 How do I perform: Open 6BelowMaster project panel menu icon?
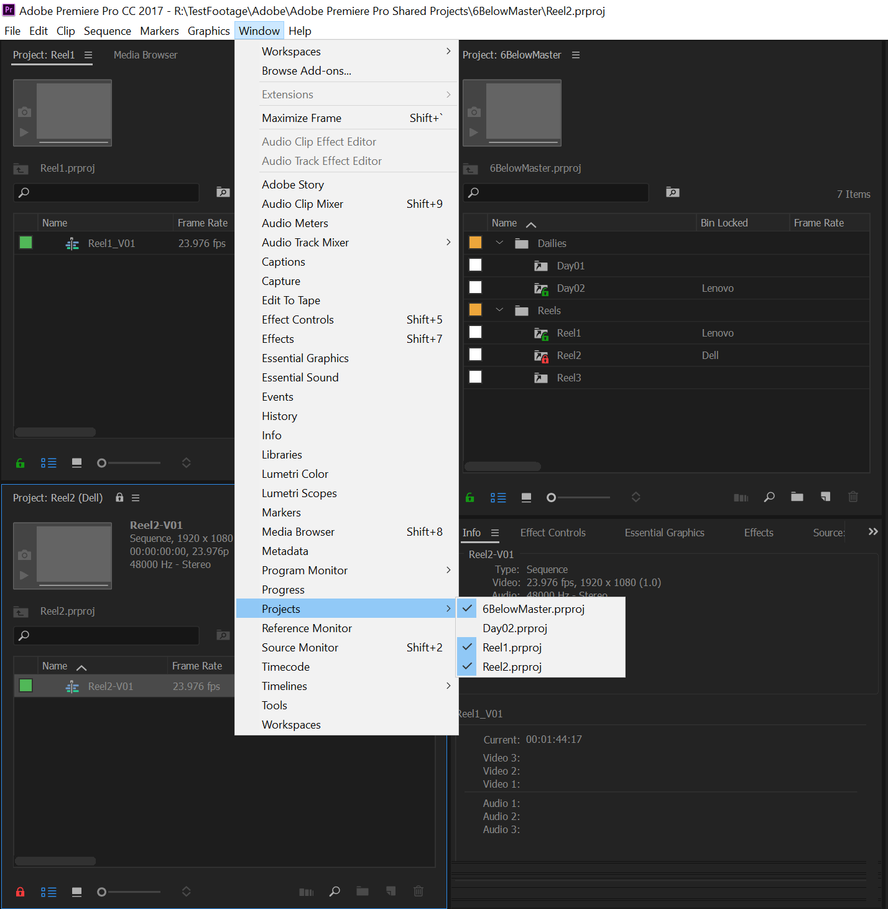(x=576, y=55)
